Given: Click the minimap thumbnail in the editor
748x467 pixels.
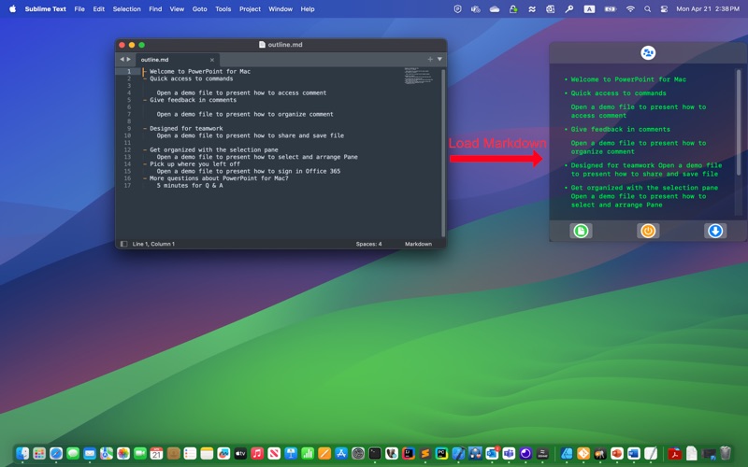Looking at the screenshot, I should pos(418,77).
